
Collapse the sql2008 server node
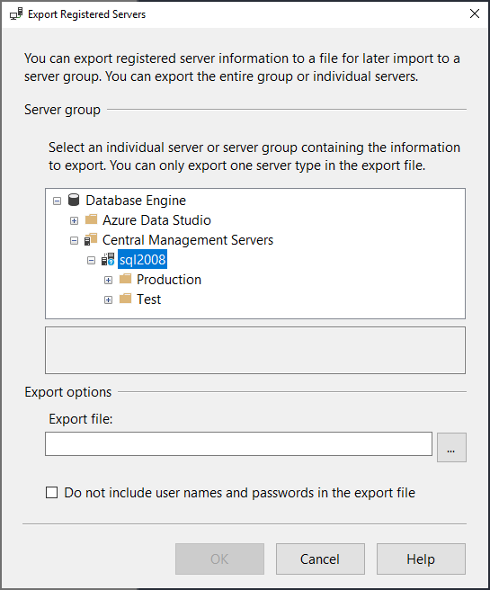point(91,261)
